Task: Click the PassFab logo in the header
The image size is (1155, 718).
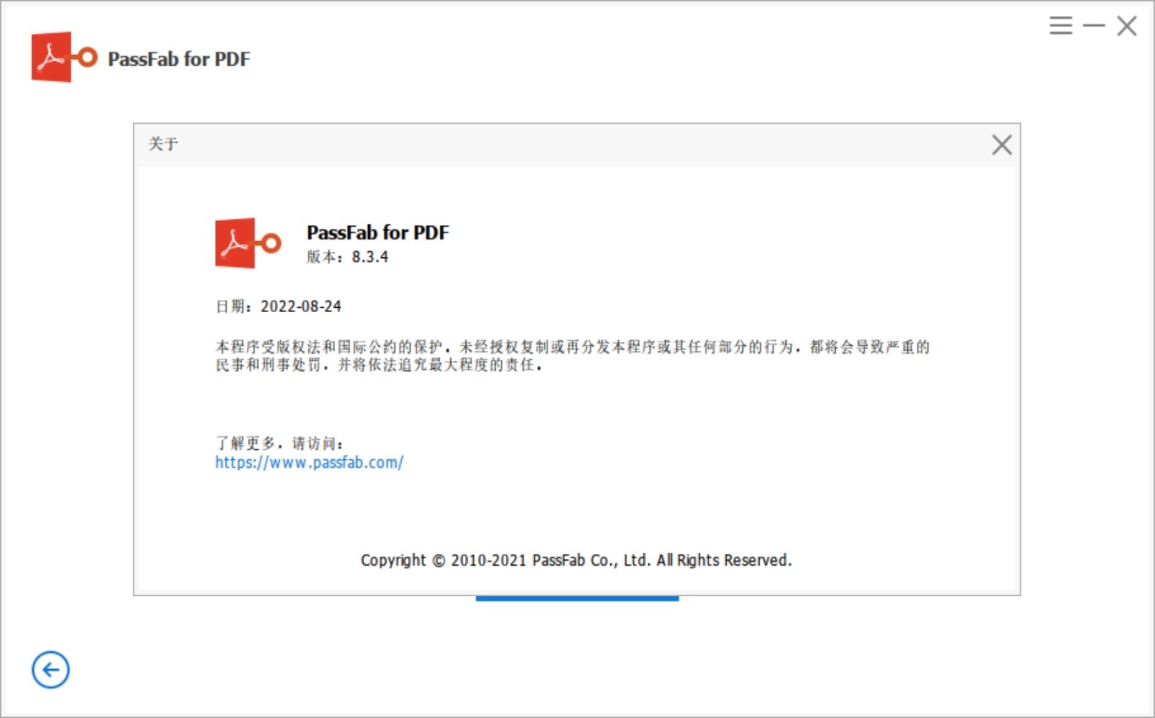Action: pos(64,57)
